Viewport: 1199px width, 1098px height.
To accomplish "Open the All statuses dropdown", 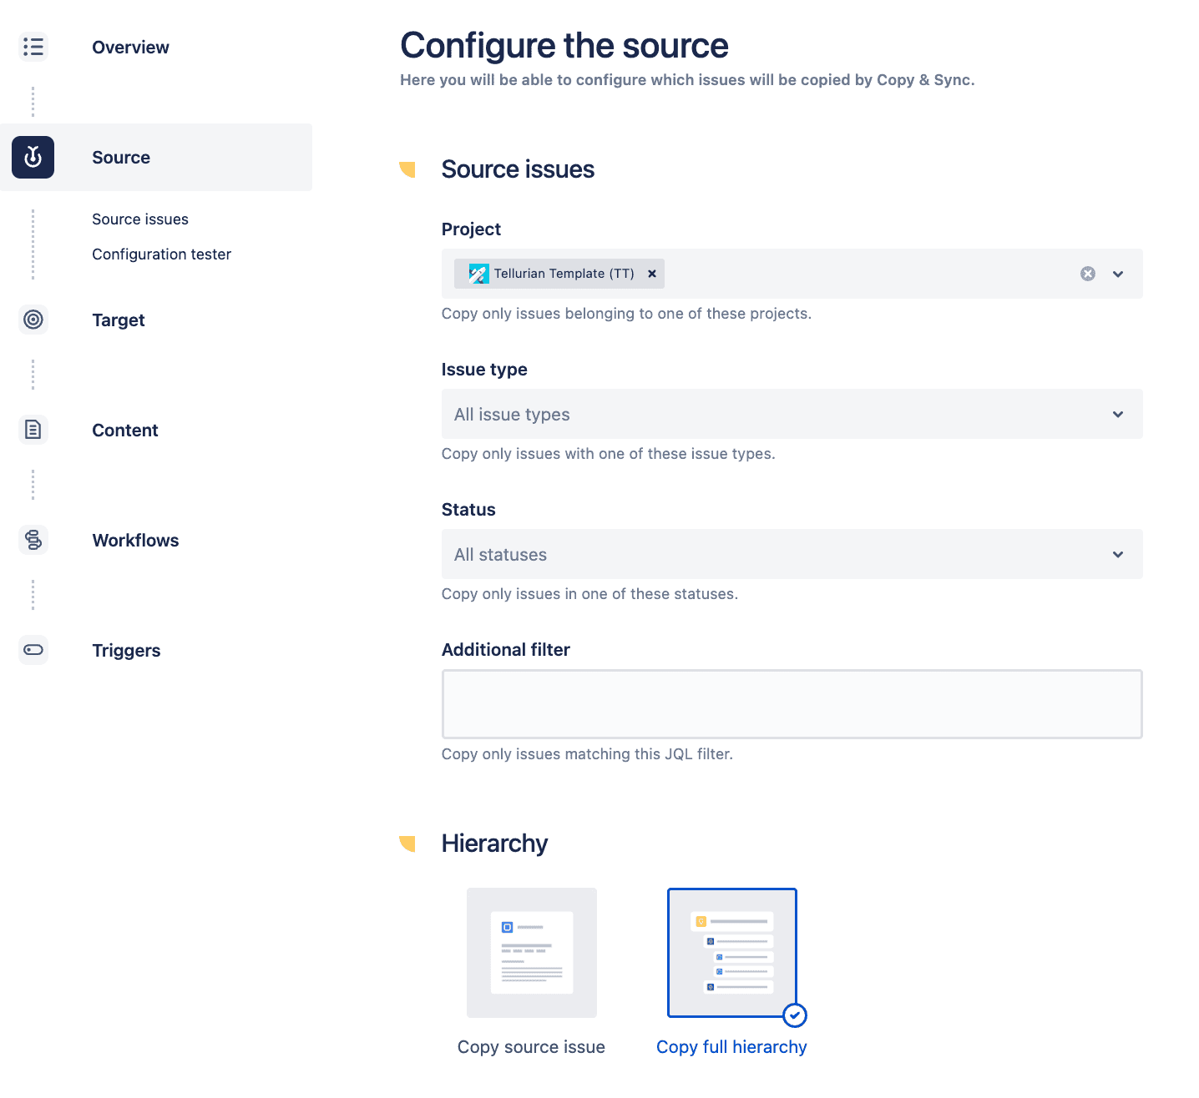I will pos(1118,554).
